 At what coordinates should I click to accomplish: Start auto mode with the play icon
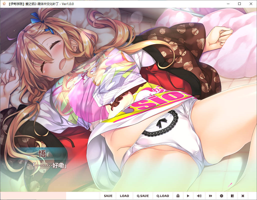[188, 196]
